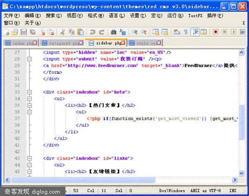Collapse the fold marker on line 28
The width and height of the screenshot is (249, 196).
tap(29, 59)
